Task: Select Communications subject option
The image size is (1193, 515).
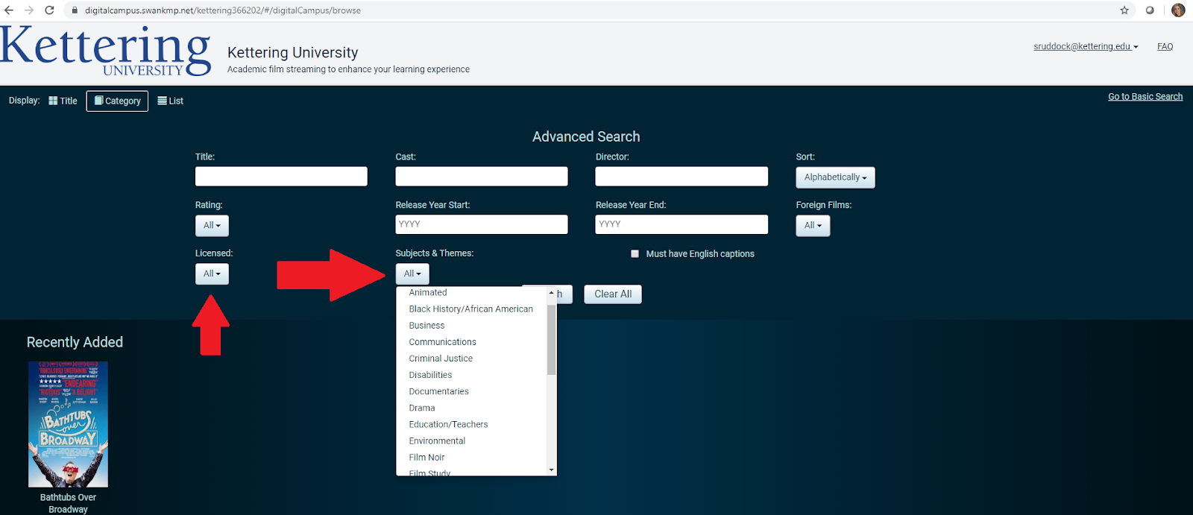Action: click(442, 342)
